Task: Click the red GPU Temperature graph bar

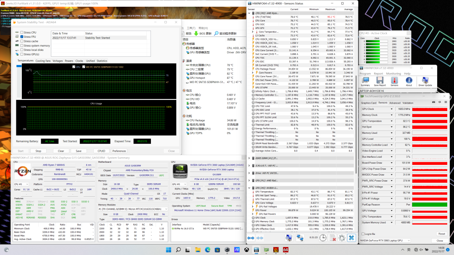Action: [429, 121]
